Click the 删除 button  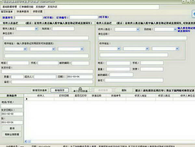tap(123, 90)
